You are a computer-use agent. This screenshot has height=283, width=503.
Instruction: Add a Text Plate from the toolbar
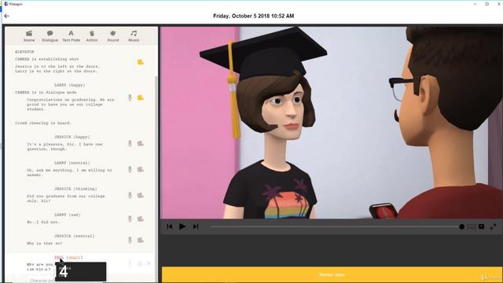pos(71,35)
